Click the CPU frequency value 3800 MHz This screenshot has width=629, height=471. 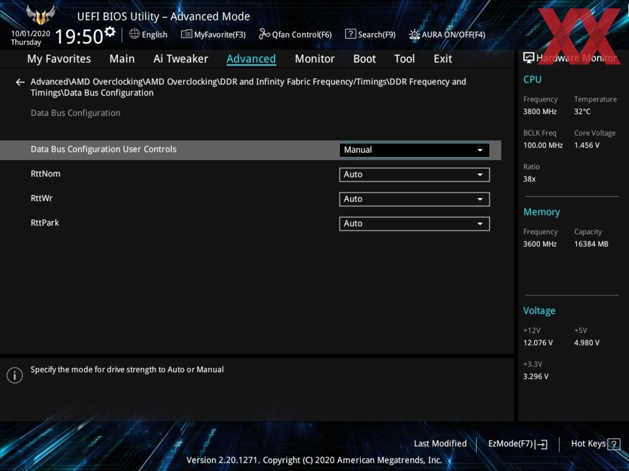[540, 111]
